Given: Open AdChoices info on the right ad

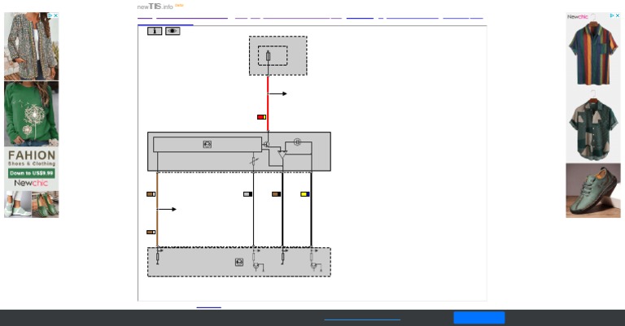Looking at the screenshot, I should point(612,15).
